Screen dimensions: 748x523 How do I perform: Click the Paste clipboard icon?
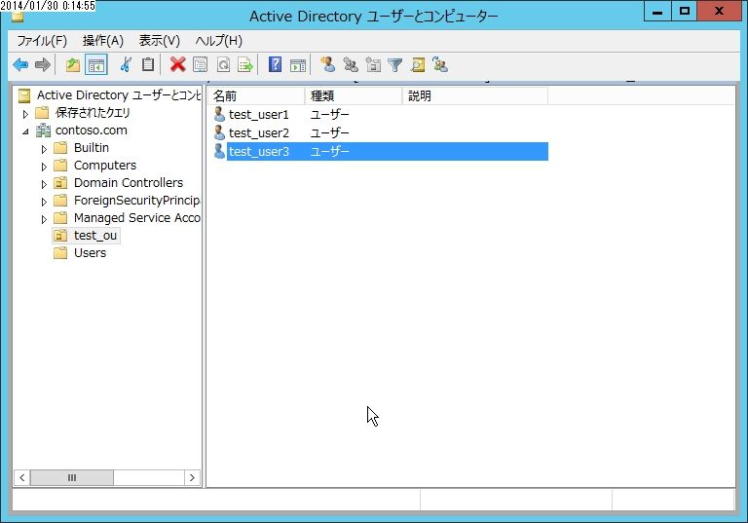click(x=148, y=64)
